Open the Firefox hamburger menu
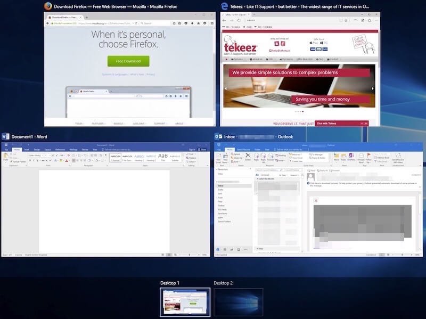 point(212,23)
